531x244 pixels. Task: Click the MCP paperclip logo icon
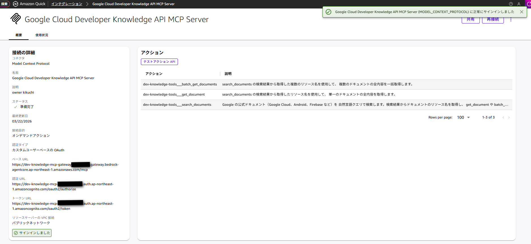[16, 19]
